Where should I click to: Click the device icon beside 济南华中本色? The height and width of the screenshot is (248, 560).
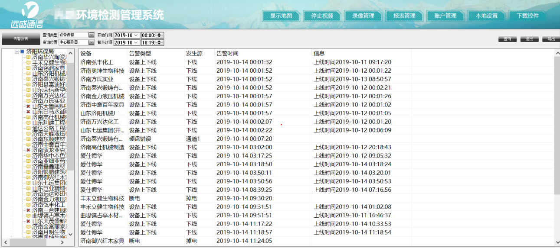click(x=28, y=156)
